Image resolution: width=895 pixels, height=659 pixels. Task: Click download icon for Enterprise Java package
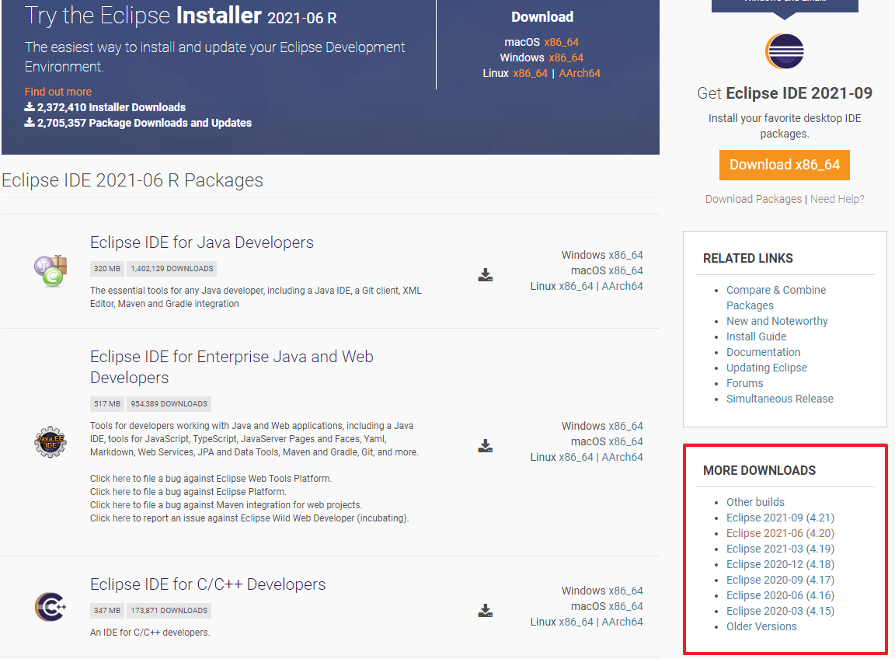pos(485,446)
